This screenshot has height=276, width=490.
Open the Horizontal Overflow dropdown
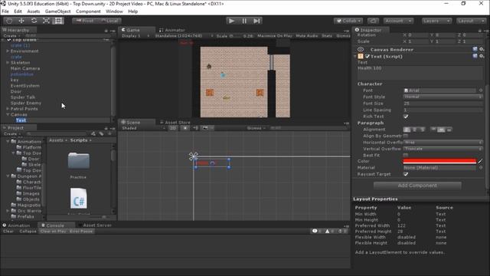[443, 143]
